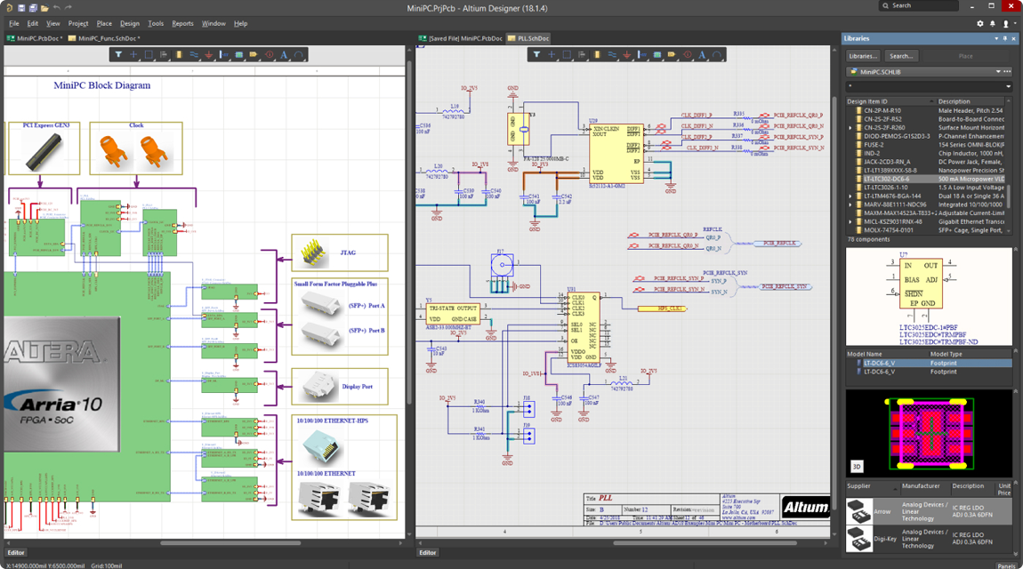Select the Rectangle select tool in PLL.SchDoc bar

tap(567, 55)
